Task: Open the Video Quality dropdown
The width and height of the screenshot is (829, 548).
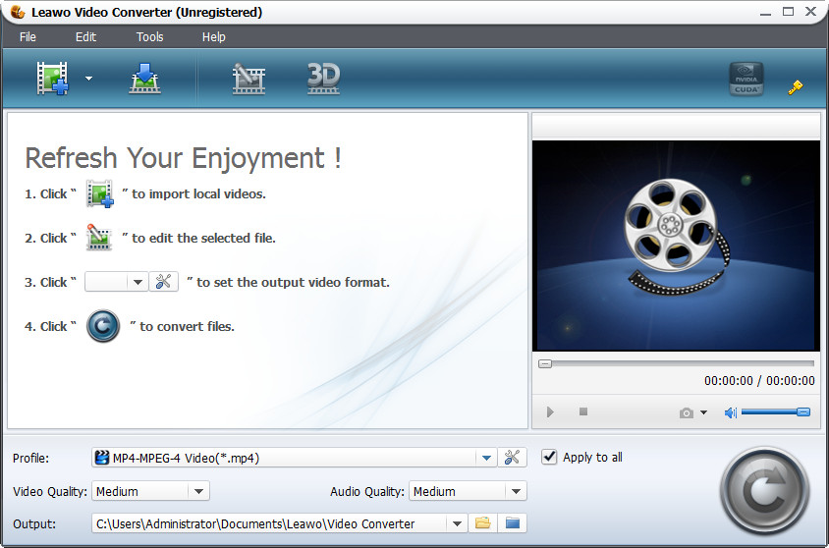Action: coord(198,491)
